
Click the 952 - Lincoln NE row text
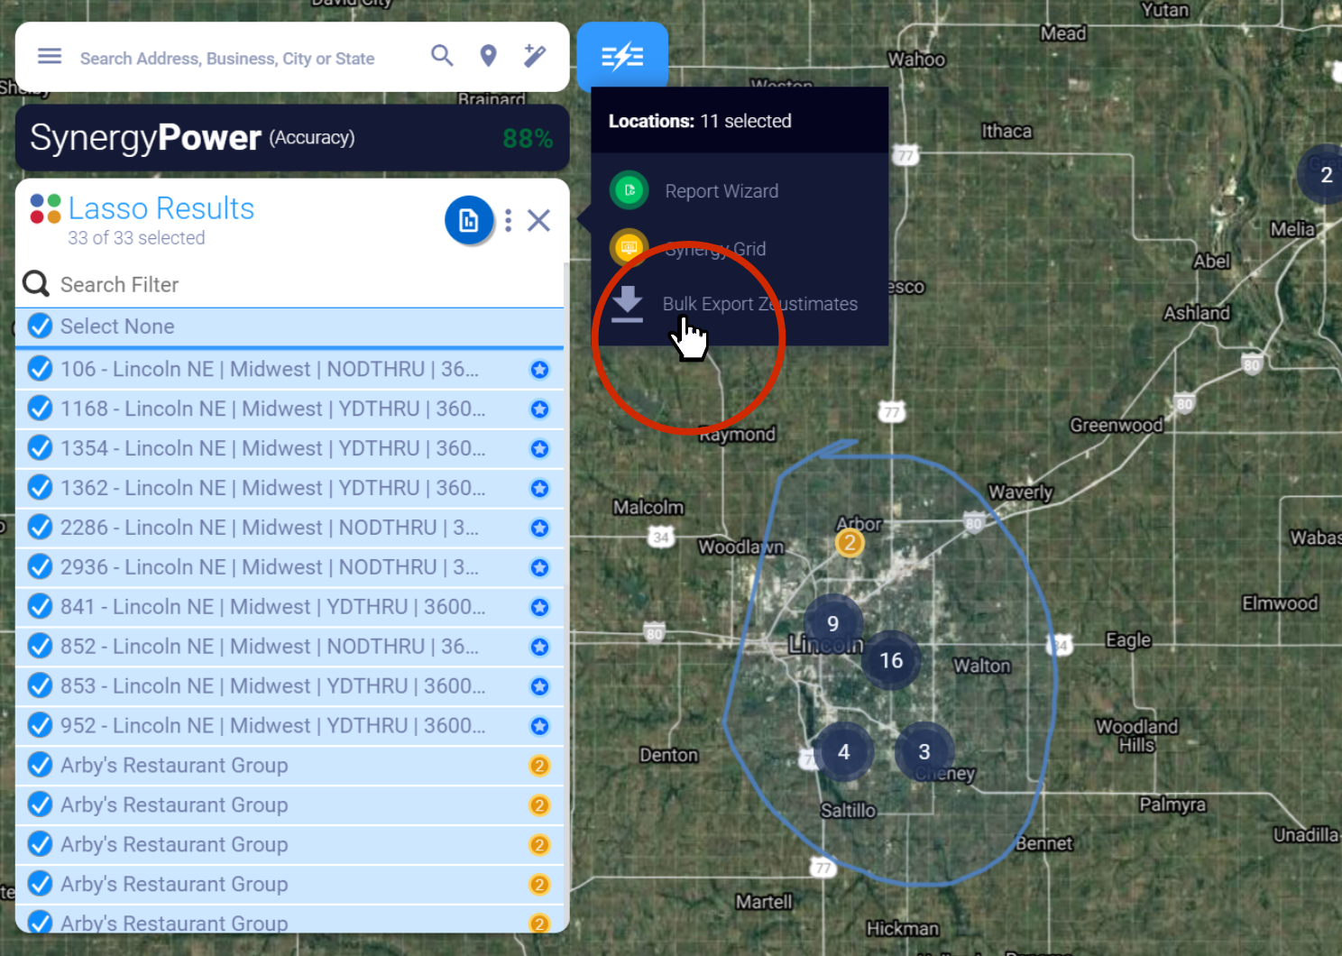(x=272, y=726)
